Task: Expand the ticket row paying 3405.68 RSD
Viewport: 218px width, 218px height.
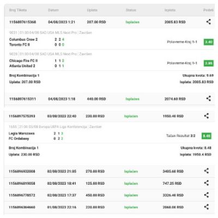Action: (x=110, y=171)
